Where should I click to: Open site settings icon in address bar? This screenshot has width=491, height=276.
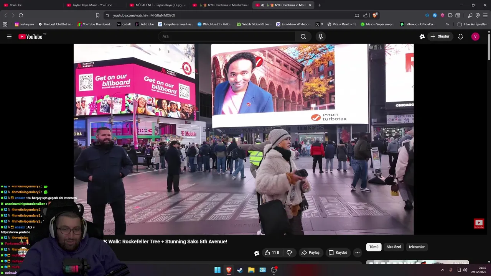tap(107, 15)
